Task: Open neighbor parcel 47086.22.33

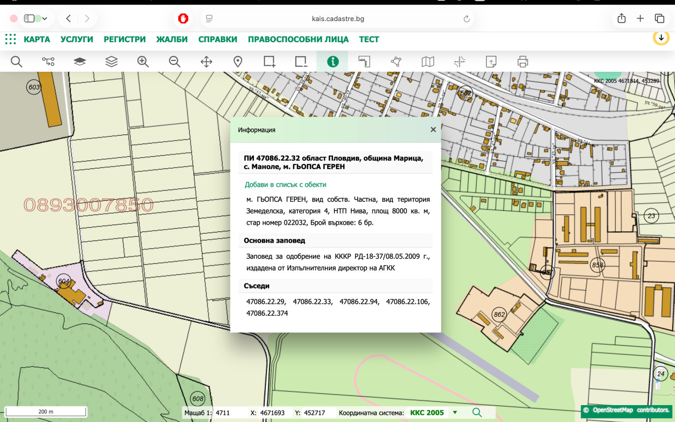Action: click(313, 302)
